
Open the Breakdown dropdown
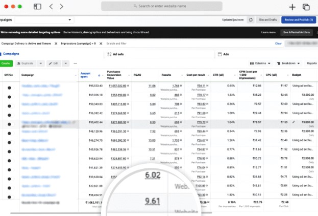pyautogui.click(x=289, y=63)
